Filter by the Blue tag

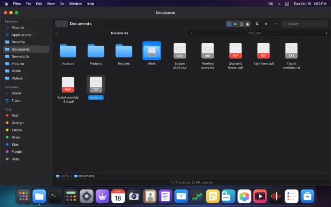pyautogui.click(x=26, y=144)
